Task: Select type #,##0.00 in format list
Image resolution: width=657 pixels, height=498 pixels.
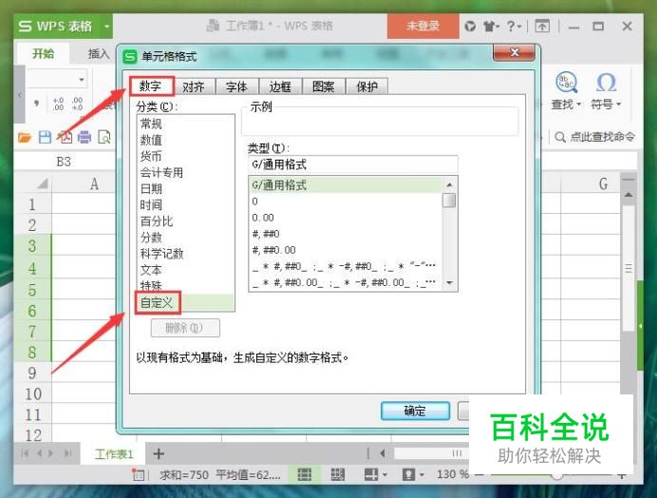Action: pos(346,250)
